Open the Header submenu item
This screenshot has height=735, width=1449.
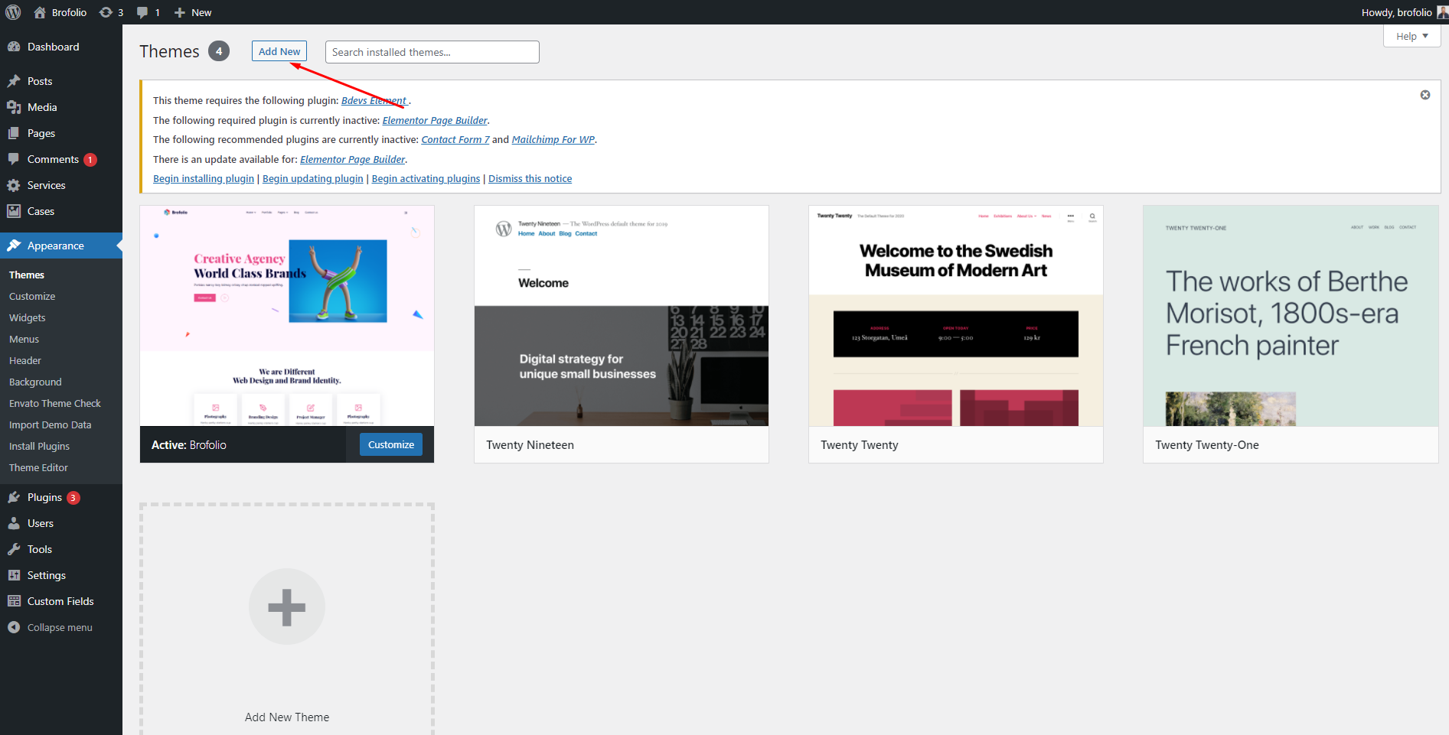(25, 360)
